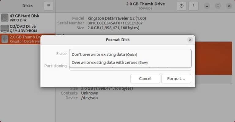Click the 2.0 GB Thumb Drive title
Screen dimensions: 235x122
(145, 4)
